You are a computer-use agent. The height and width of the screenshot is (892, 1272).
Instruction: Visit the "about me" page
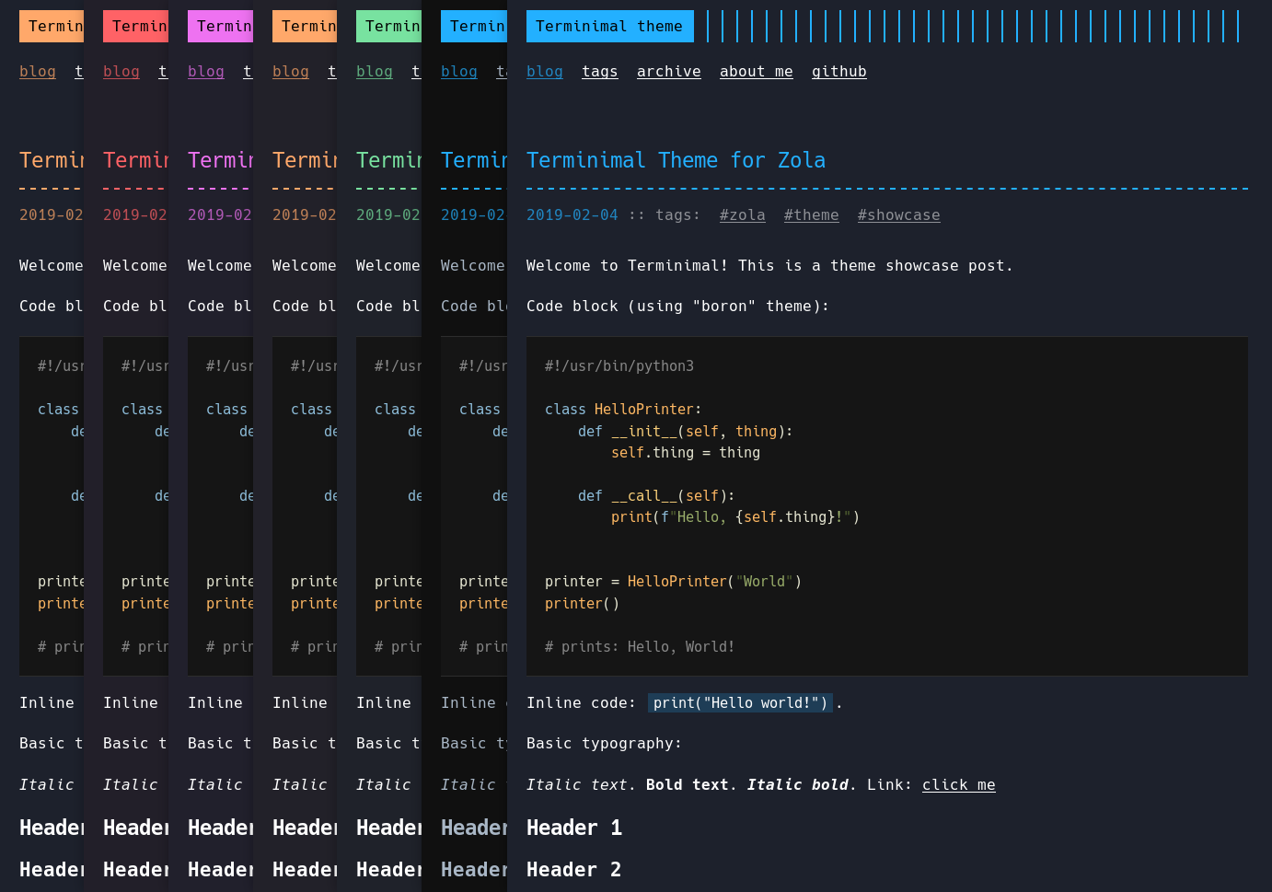[756, 71]
